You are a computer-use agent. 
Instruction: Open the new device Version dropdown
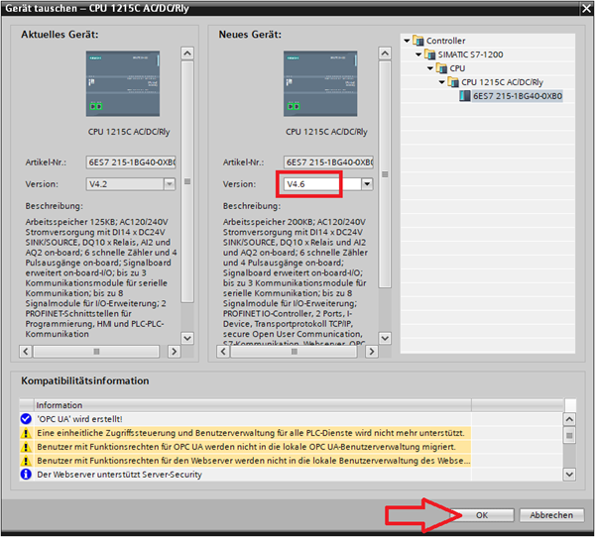click(x=367, y=184)
